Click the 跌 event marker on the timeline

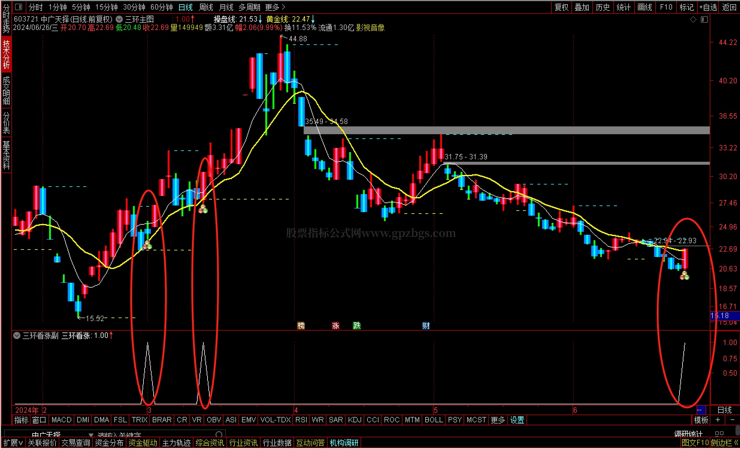point(356,326)
